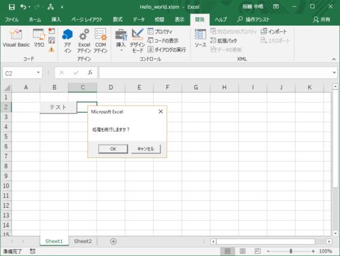340x256 pixels.
Task: Click vertical scrollbar up arrow
Action: click(x=335, y=87)
